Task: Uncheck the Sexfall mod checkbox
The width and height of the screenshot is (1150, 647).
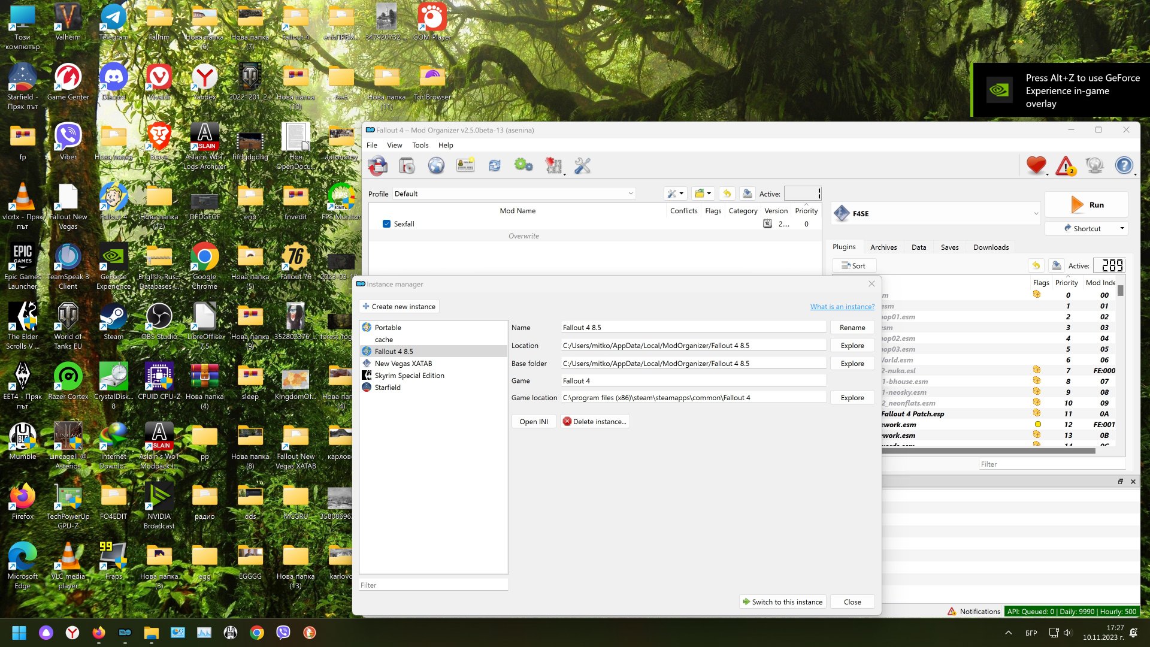Action: coord(386,224)
